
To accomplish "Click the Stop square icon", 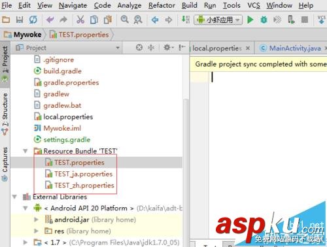I will coord(305,20).
